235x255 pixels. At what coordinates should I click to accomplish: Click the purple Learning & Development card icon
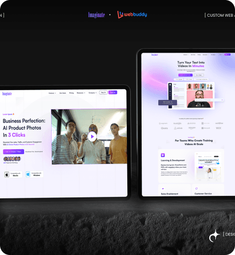tap(163, 155)
